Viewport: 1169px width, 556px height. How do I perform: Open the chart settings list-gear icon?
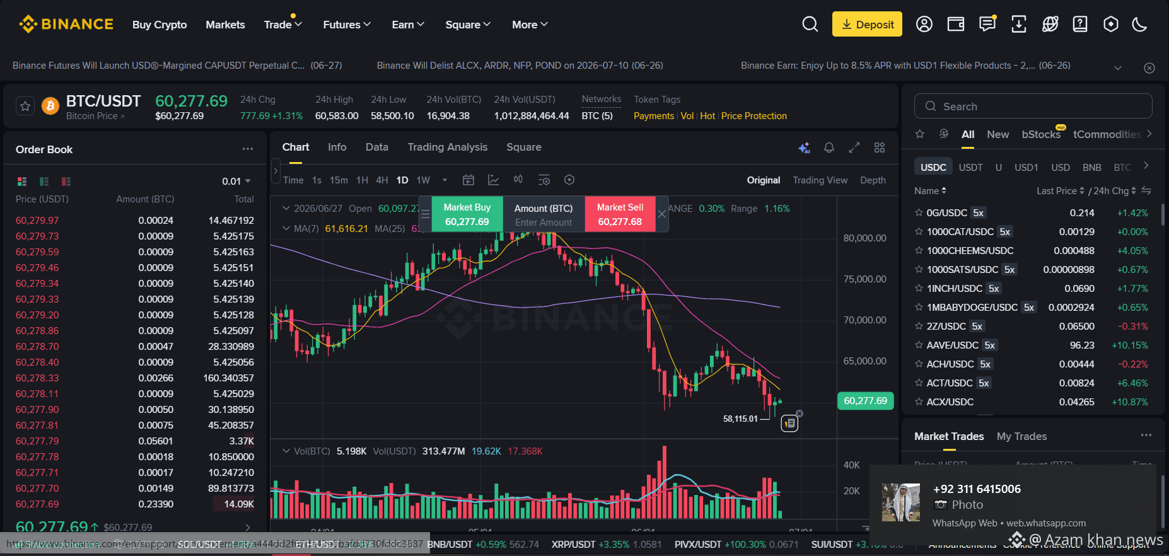pos(544,180)
